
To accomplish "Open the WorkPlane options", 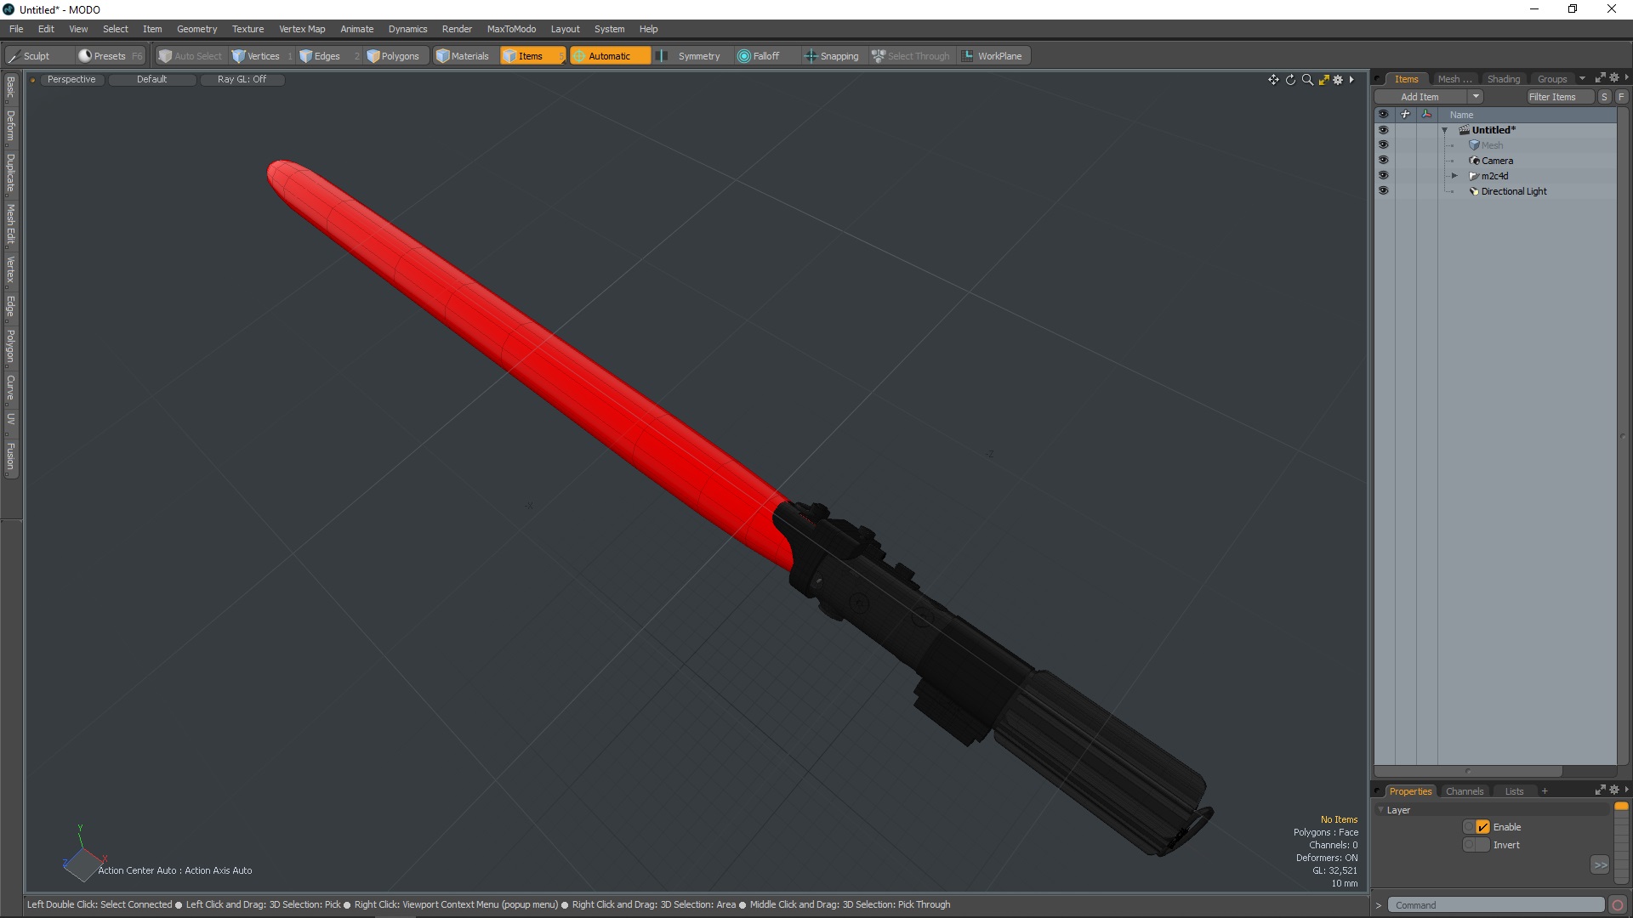I will 993,56.
